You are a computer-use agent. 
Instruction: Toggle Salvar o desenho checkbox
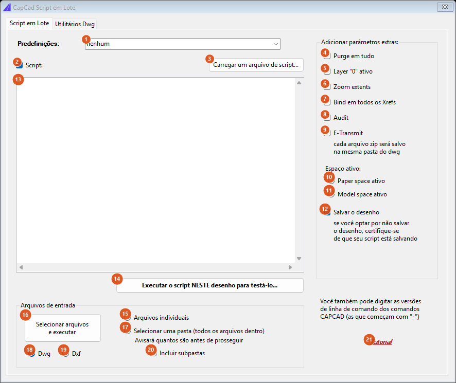[x=327, y=212]
